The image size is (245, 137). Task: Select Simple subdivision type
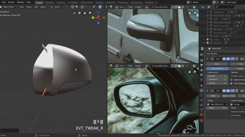237,68
